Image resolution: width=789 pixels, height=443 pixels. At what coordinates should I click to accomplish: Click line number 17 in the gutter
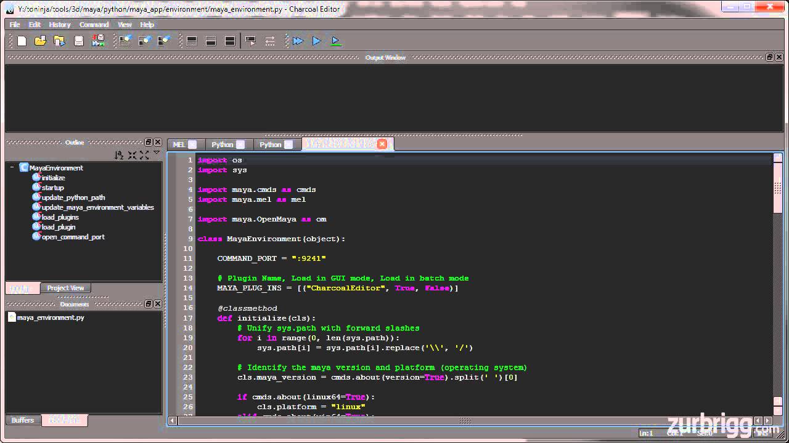coord(188,318)
